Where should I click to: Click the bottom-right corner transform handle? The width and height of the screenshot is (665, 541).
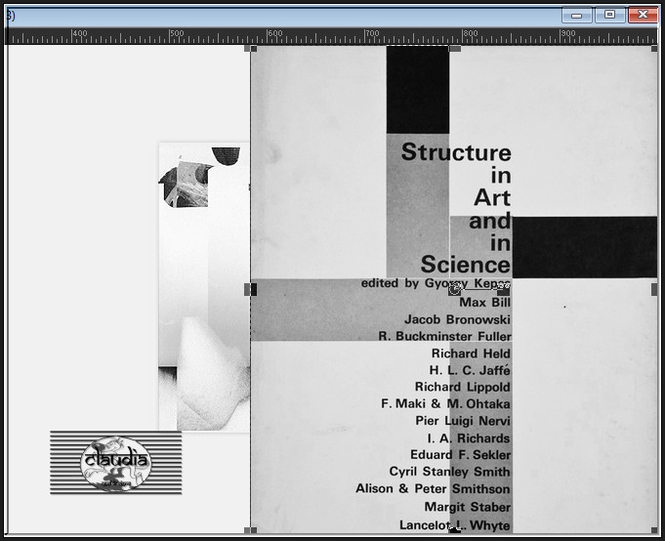click(654, 530)
